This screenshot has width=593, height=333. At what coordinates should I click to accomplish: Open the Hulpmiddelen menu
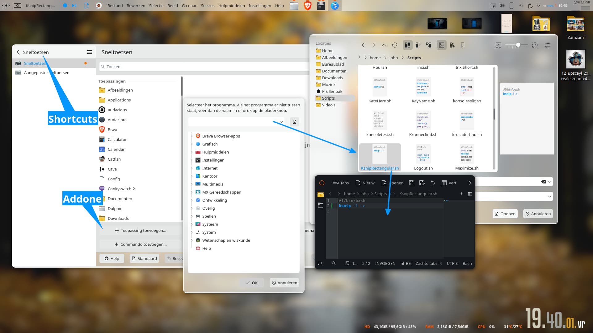click(231, 6)
